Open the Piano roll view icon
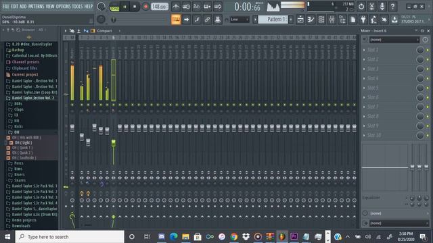This screenshot has width=433, height=243. [x=311, y=20]
